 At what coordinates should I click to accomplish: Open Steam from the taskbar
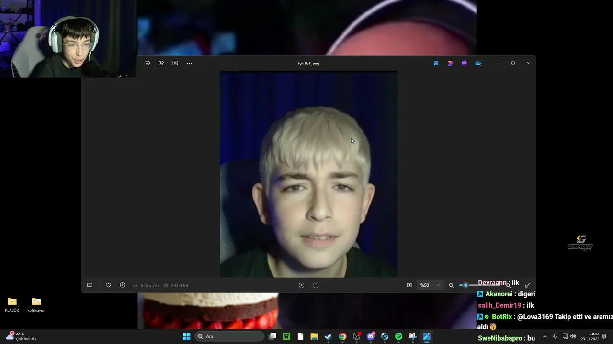[x=328, y=336]
